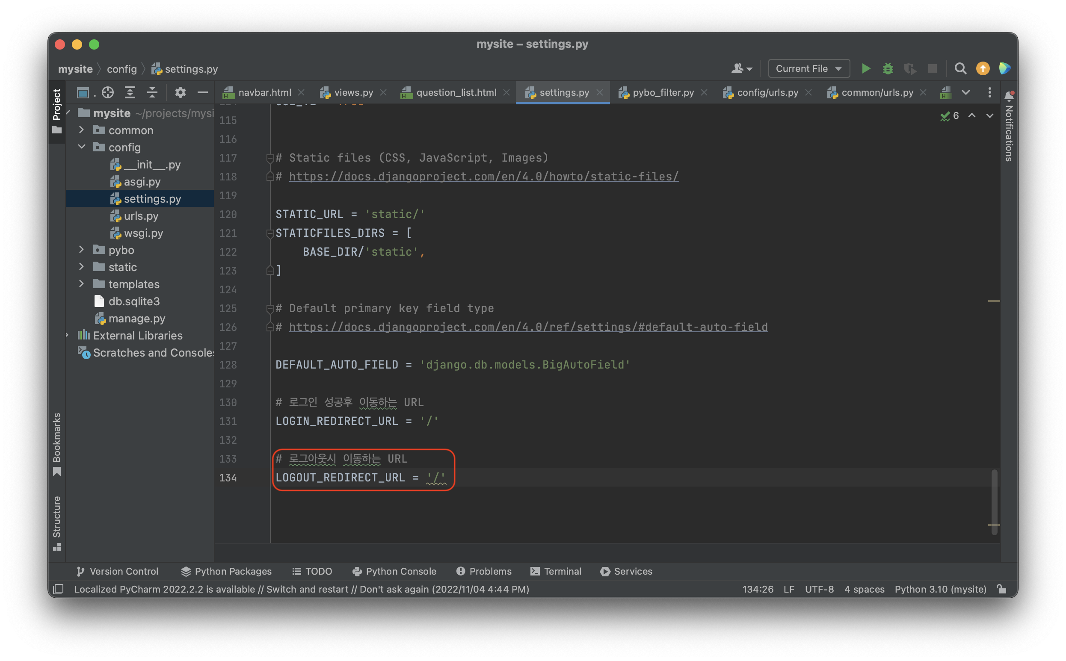The width and height of the screenshot is (1066, 661).
Task: Click the orange IDE update arrow icon
Action: click(983, 69)
